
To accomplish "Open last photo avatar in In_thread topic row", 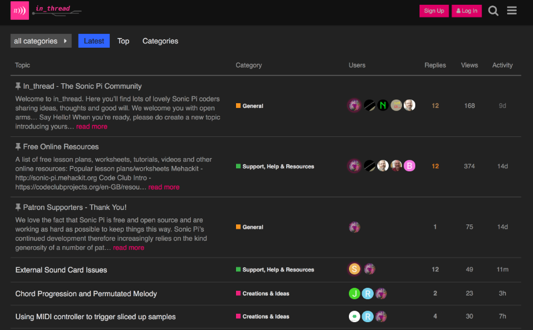I will 409,106.
